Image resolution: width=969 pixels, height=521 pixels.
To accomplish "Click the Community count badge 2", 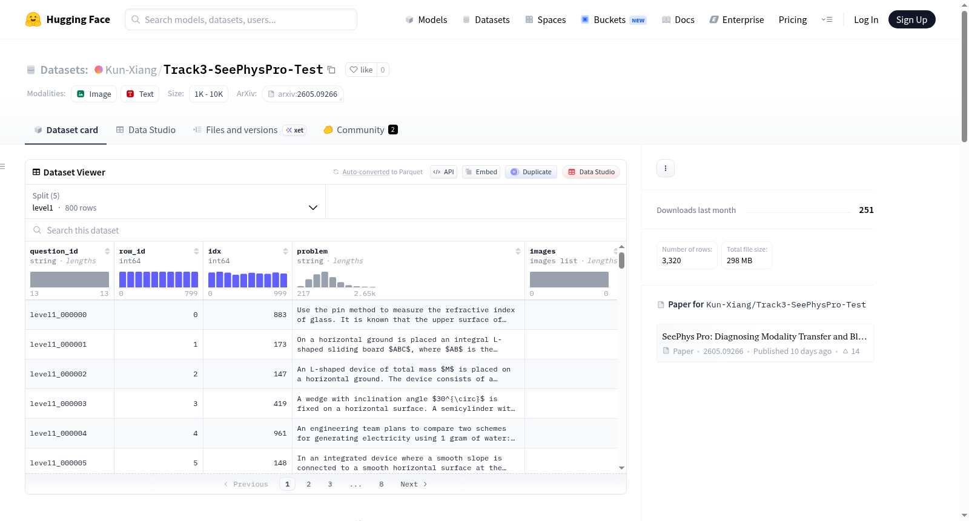I will (x=393, y=129).
